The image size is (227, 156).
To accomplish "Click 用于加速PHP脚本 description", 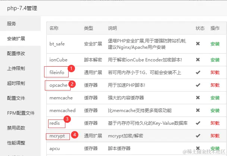I will 127,85.
